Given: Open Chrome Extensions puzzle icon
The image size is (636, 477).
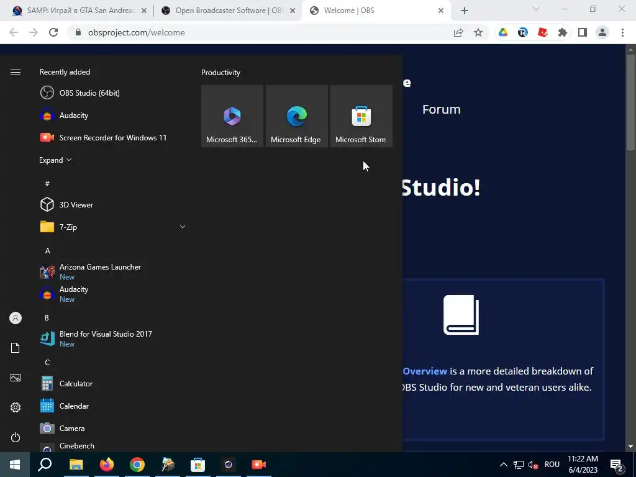Looking at the screenshot, I should 563,32.
